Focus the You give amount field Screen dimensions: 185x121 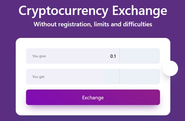tap(77, 56)
